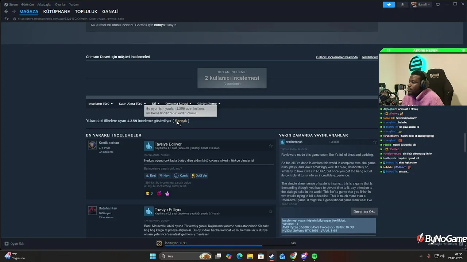Toggle the star on Kertik serhan's review
Image resolution: width=467 pixels, height=262 pixels.
[271, 146]
